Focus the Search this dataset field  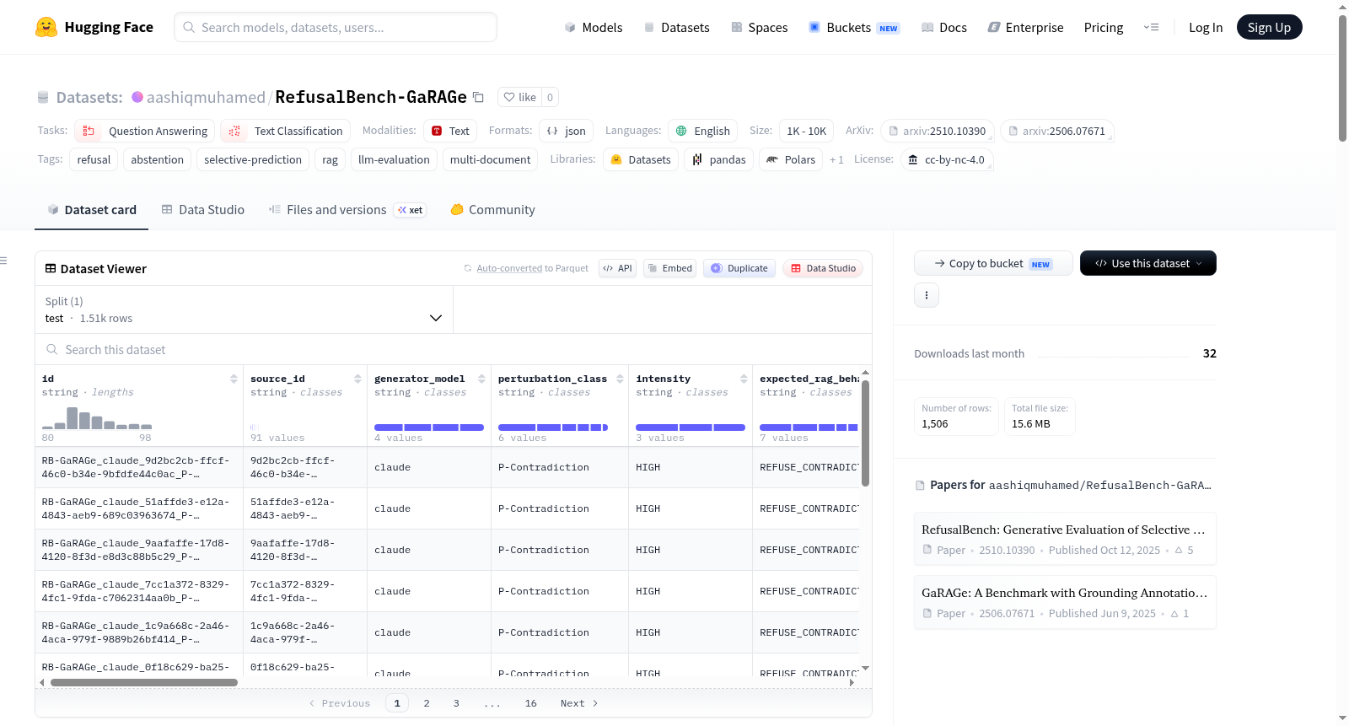(x=454, y=349)
